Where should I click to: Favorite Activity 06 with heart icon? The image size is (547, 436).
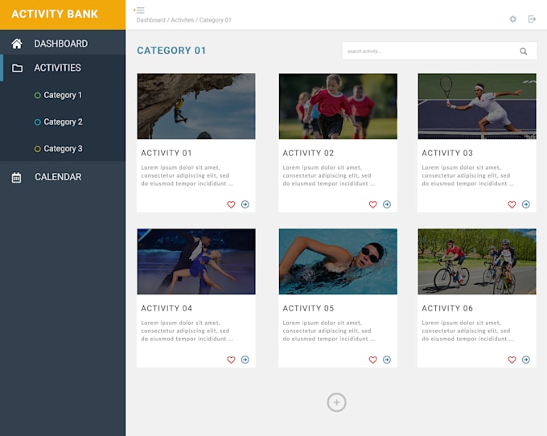[x=512, y=360]
